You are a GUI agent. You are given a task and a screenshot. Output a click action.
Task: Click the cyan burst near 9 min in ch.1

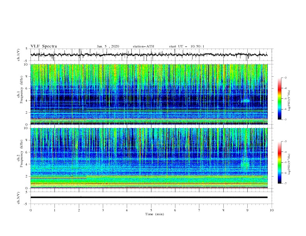click(x=245, y=101)
